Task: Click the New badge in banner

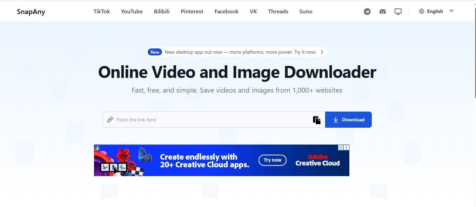Action: pos(155,52)
